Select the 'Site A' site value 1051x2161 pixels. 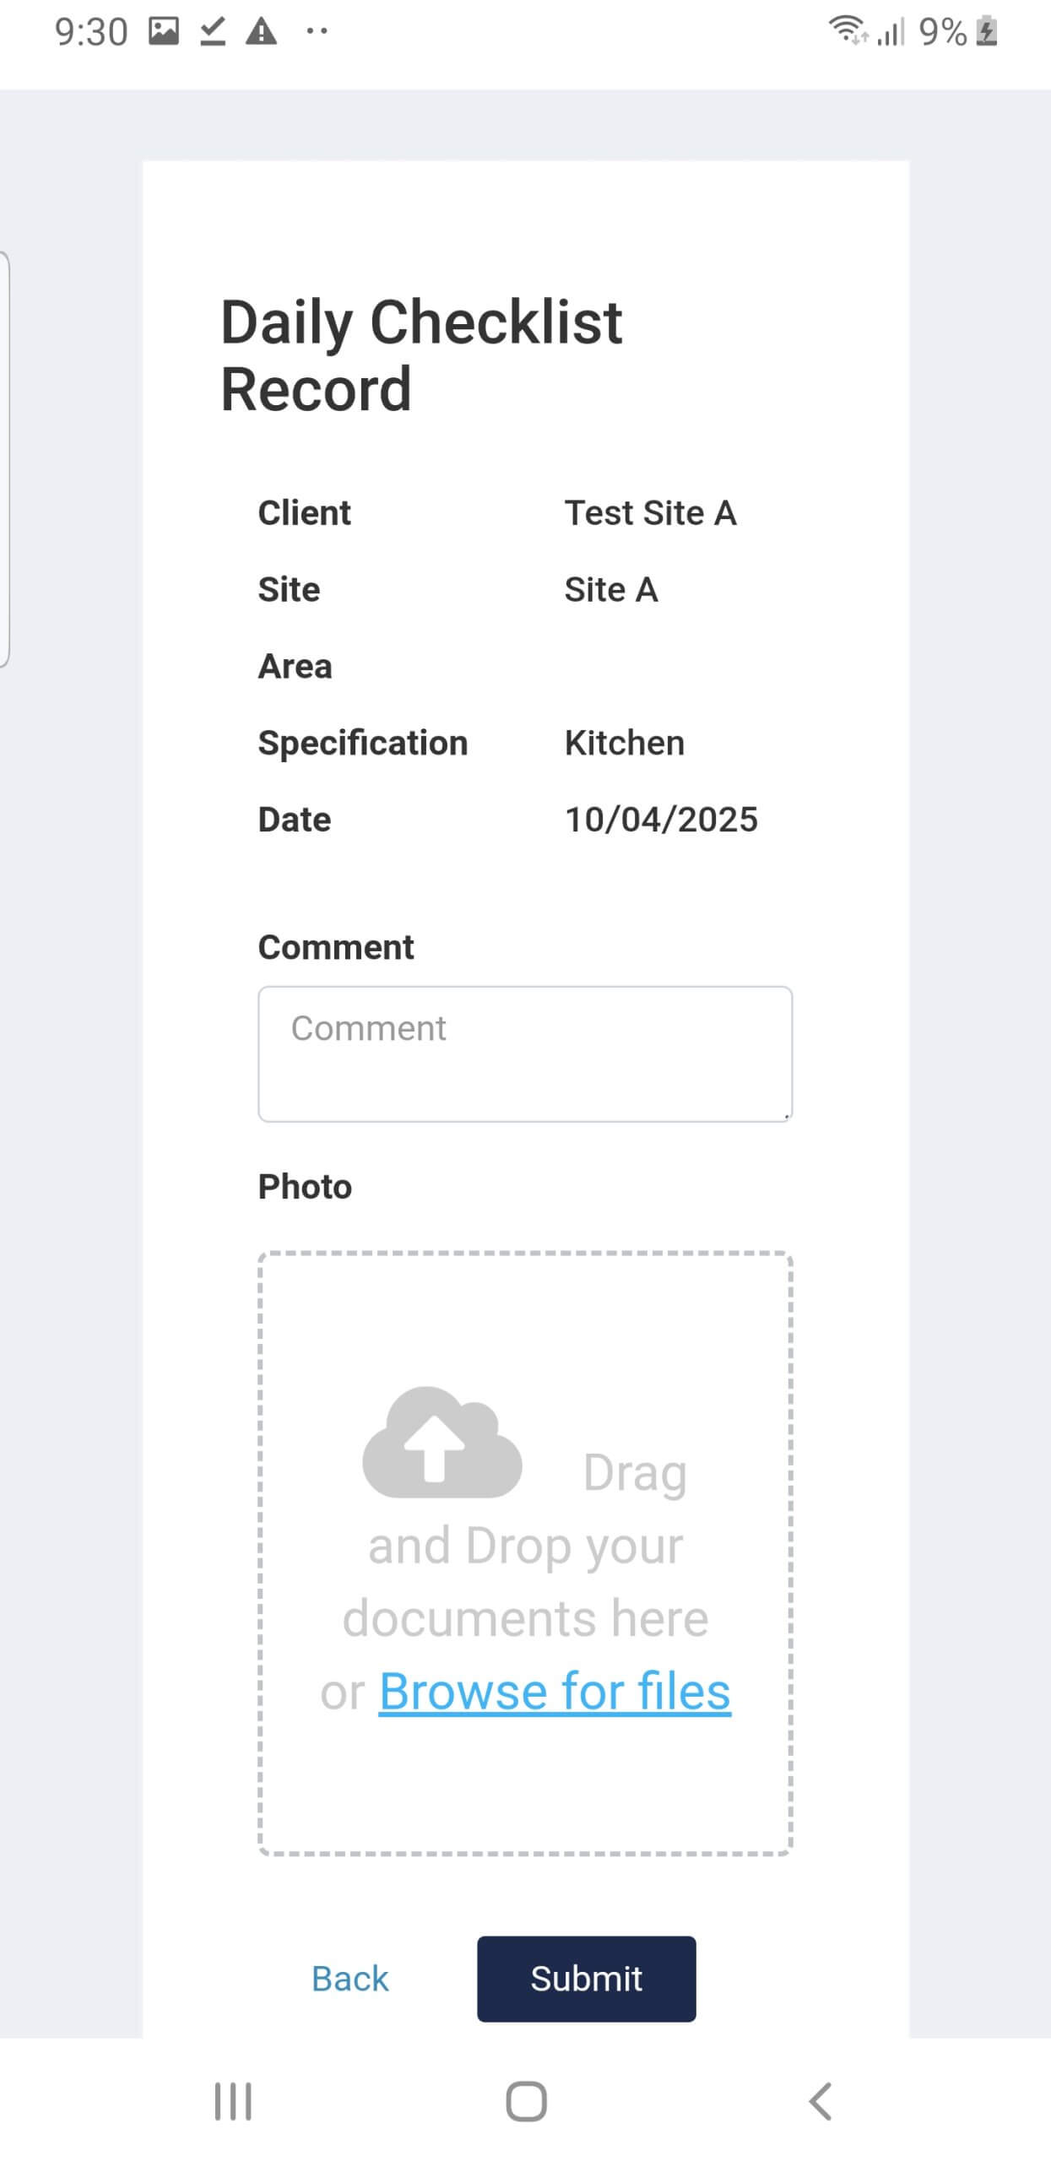tap(611, 589)
